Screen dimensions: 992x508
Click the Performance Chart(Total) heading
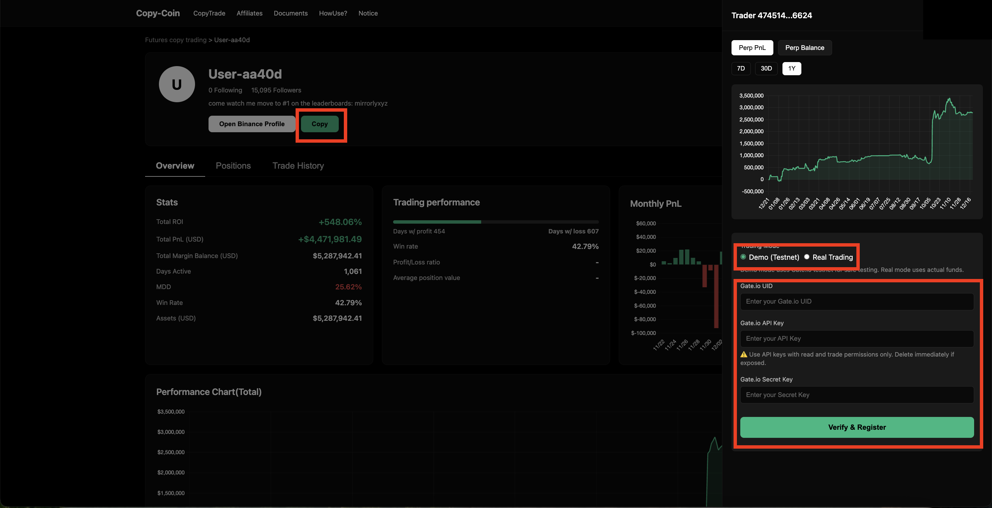[209, 392]
